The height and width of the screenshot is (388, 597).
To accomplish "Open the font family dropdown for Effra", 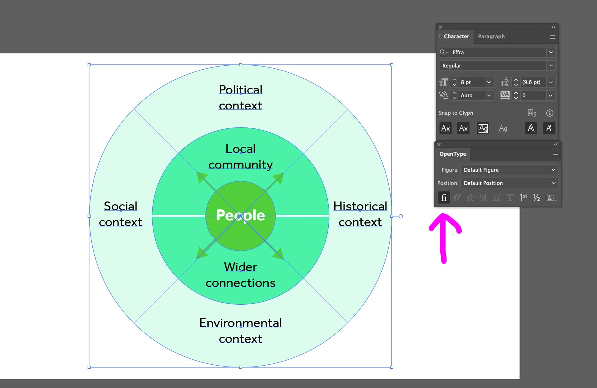I will [551, 52].
